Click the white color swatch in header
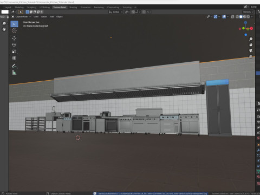Viewport: 260px width, 195px height. click(x=5, y=12)
